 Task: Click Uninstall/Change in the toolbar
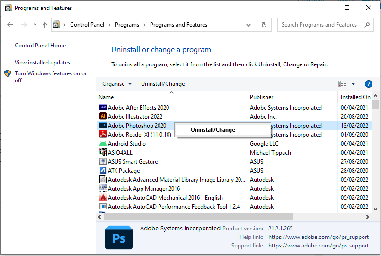[x=163, y=84]
